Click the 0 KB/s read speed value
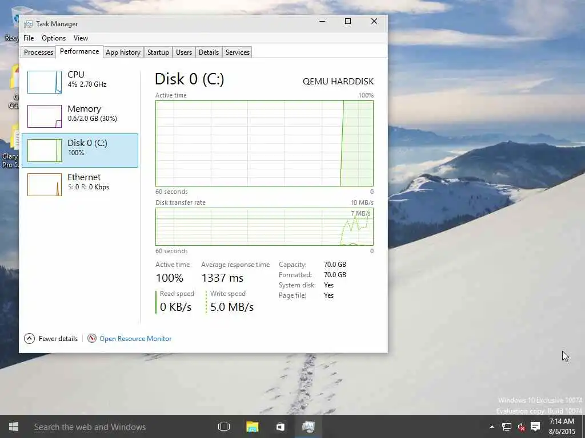Screen dimensions: 585x438 pyautogui.click(x=176, y=307)
